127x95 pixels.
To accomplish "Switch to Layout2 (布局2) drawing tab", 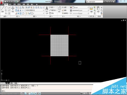I will (x=16, y=83).
